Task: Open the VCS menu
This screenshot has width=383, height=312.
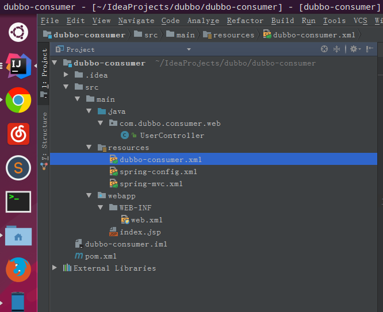Action: [360, 21]
